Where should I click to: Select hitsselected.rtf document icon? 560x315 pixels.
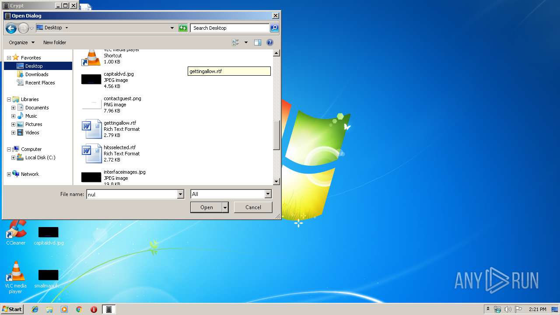point(91,154)
